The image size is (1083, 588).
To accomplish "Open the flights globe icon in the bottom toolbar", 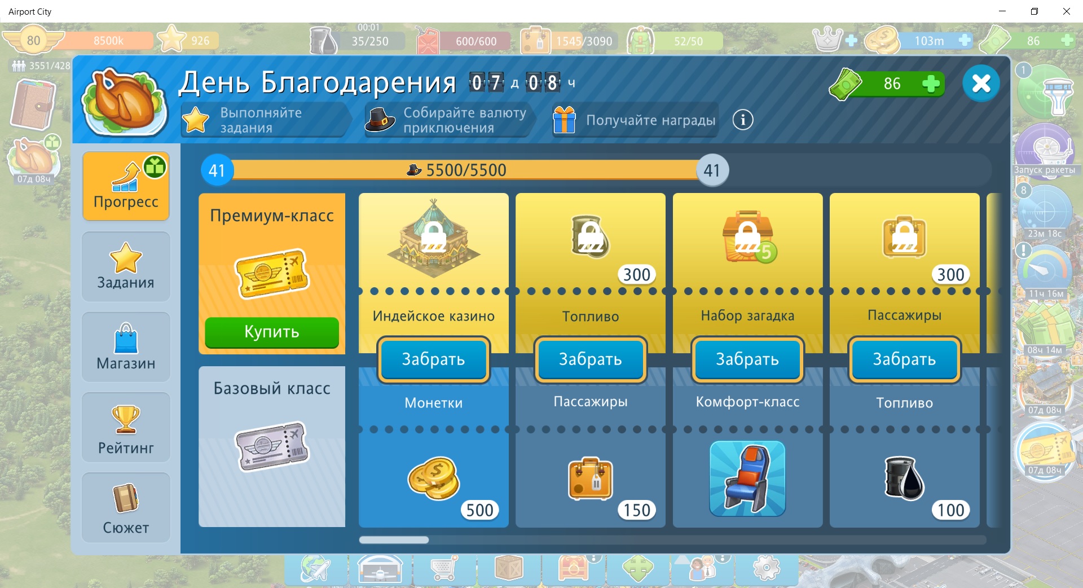I will coord(315,569).
